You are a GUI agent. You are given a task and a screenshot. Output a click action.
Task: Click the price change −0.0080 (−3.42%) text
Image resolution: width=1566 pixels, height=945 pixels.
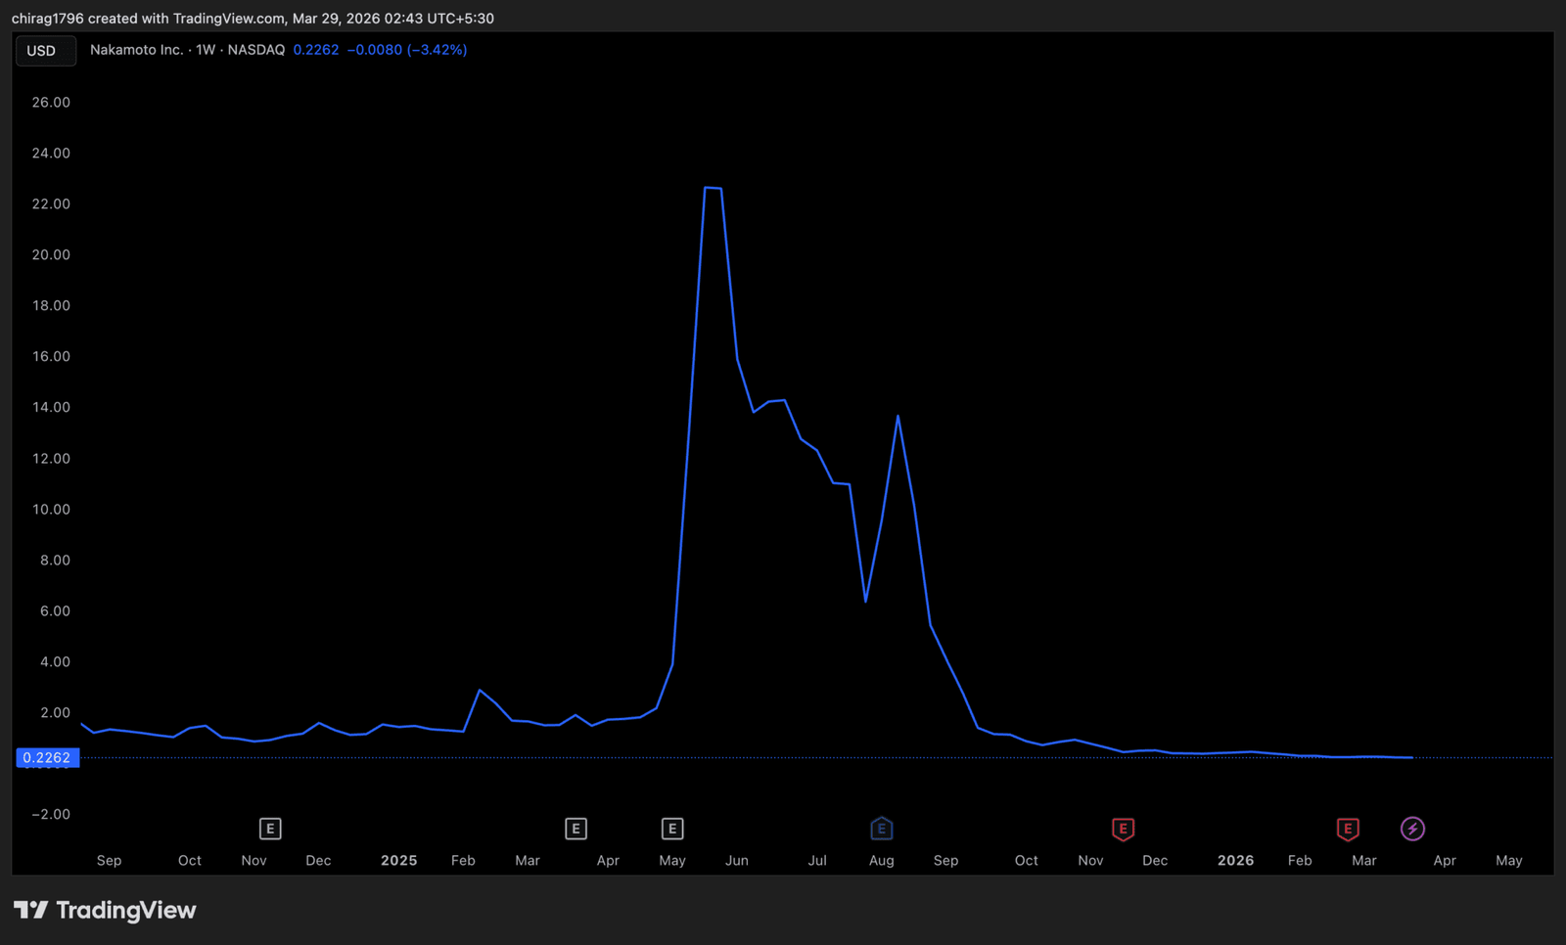coord(406,50)
